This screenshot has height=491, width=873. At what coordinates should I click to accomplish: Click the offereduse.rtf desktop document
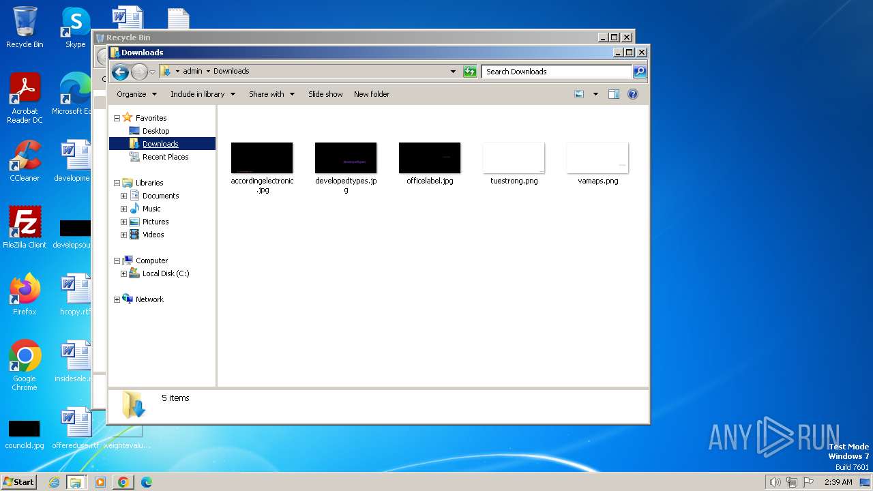[x=75, y=428]
